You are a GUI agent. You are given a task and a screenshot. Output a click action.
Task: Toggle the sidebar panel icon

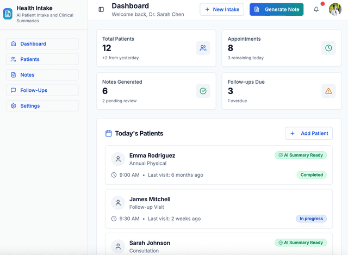coord(101,9)
